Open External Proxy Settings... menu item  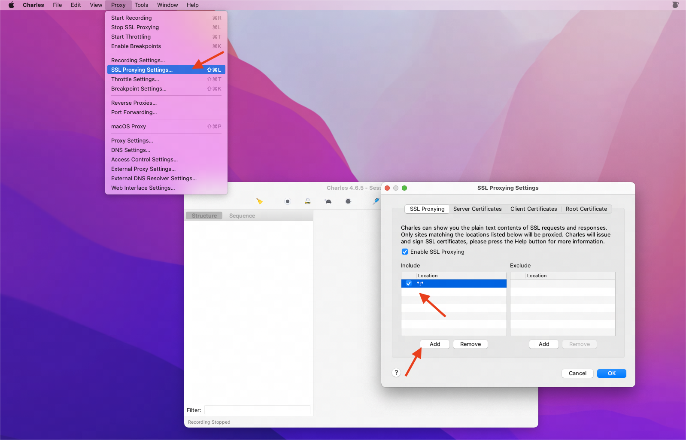(166, 169)
